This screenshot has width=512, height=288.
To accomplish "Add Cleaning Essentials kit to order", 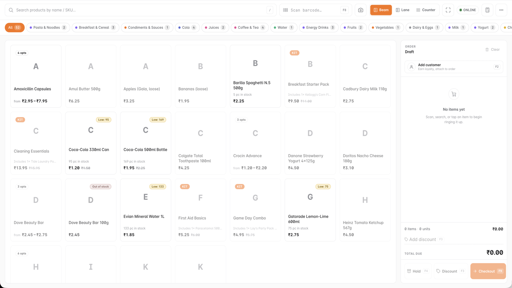I will coord(36,143).
